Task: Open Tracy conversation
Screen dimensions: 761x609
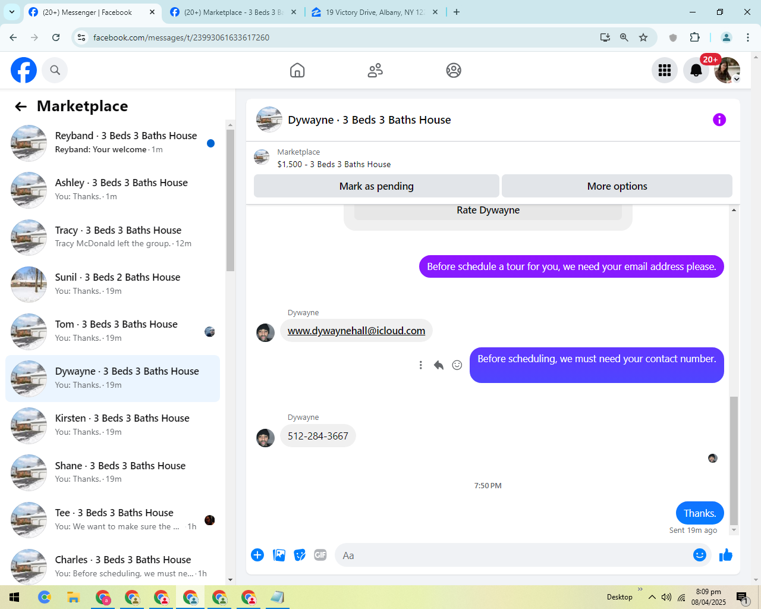Action: tap(113, 237)
